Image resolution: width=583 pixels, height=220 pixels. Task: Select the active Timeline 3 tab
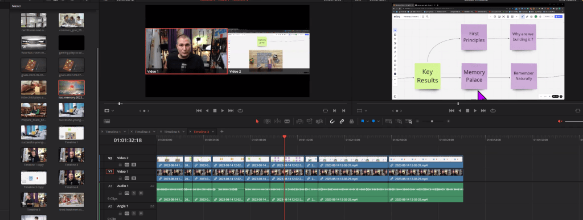click(201, 132)
